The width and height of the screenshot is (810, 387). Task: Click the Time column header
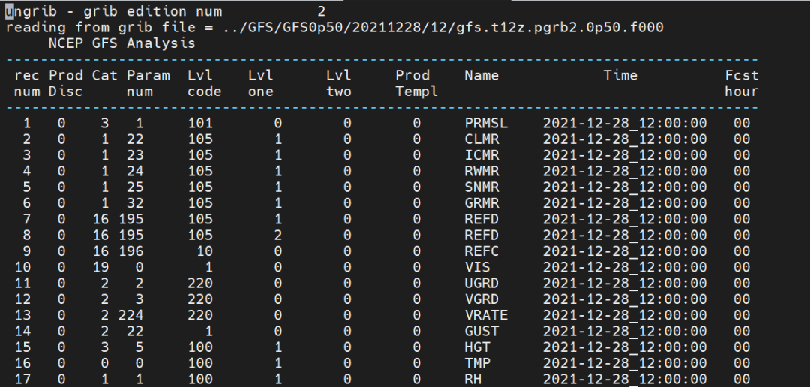620,75
